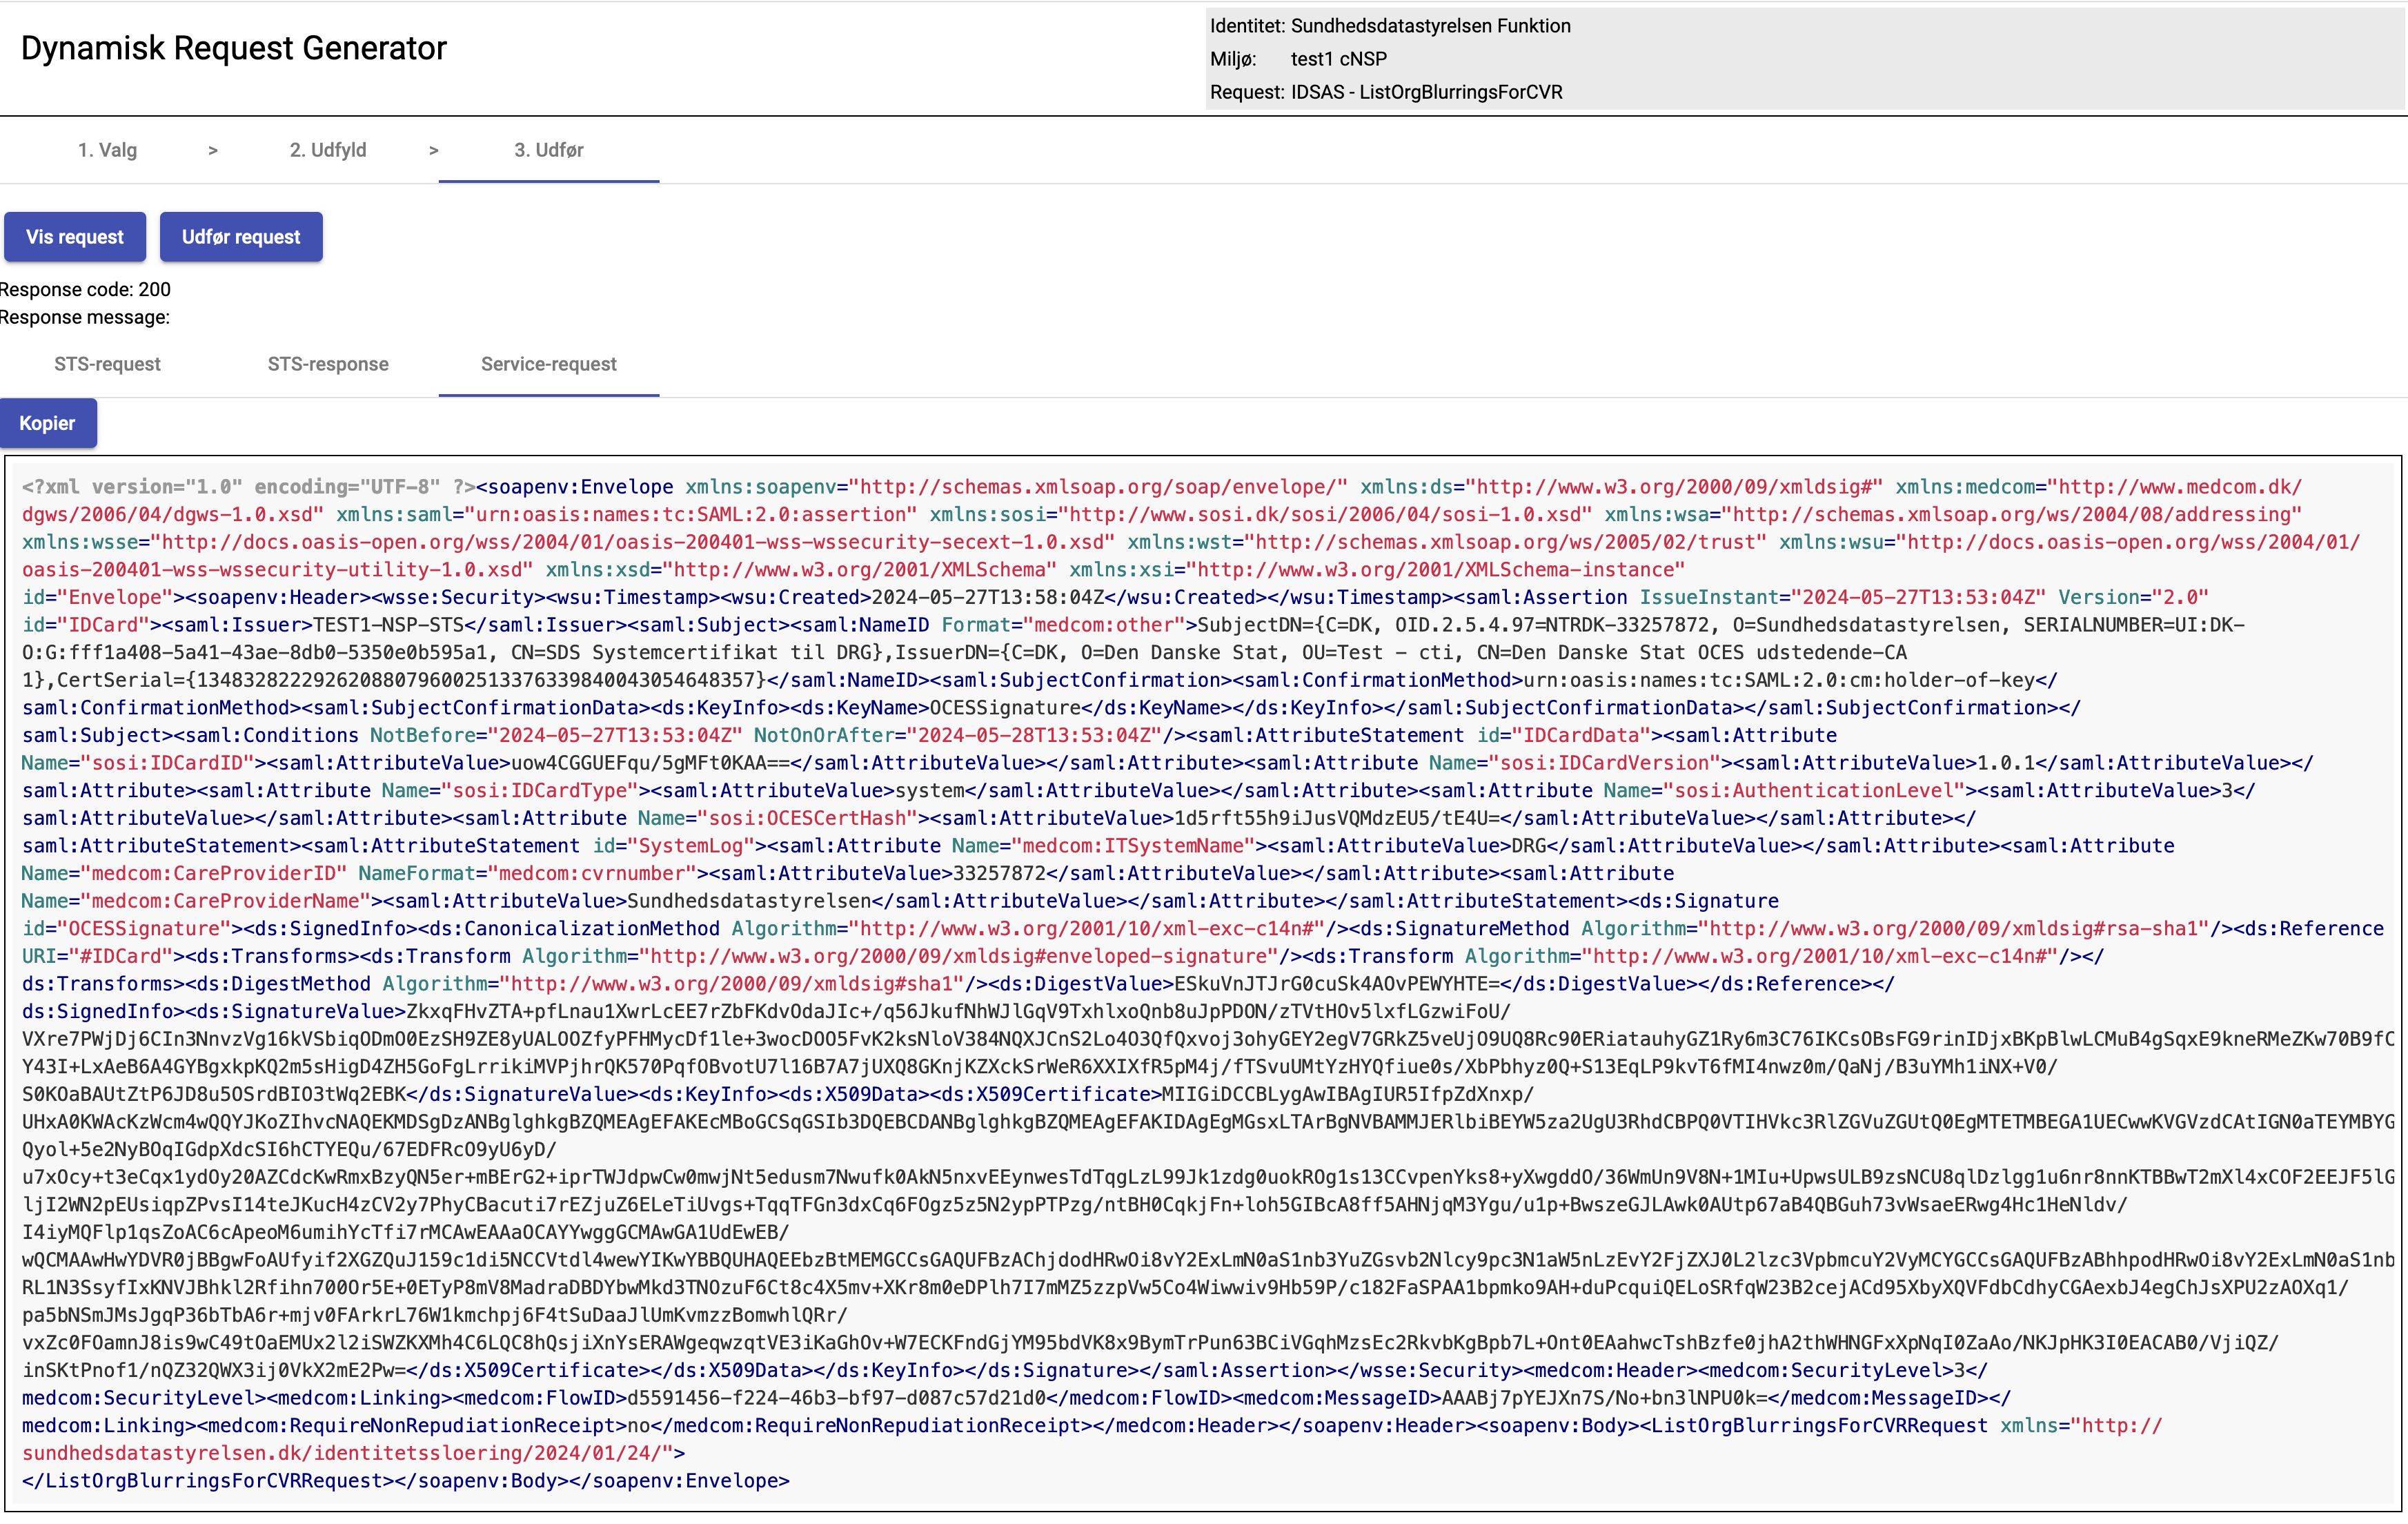2408x1524 pixels.
Task: Click the arrow between Valg and Udfyld
Action: pos(213,150)
